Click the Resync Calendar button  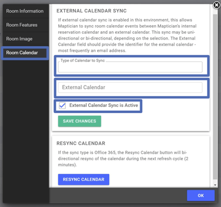pyautogui.click(x=84, y=179)
